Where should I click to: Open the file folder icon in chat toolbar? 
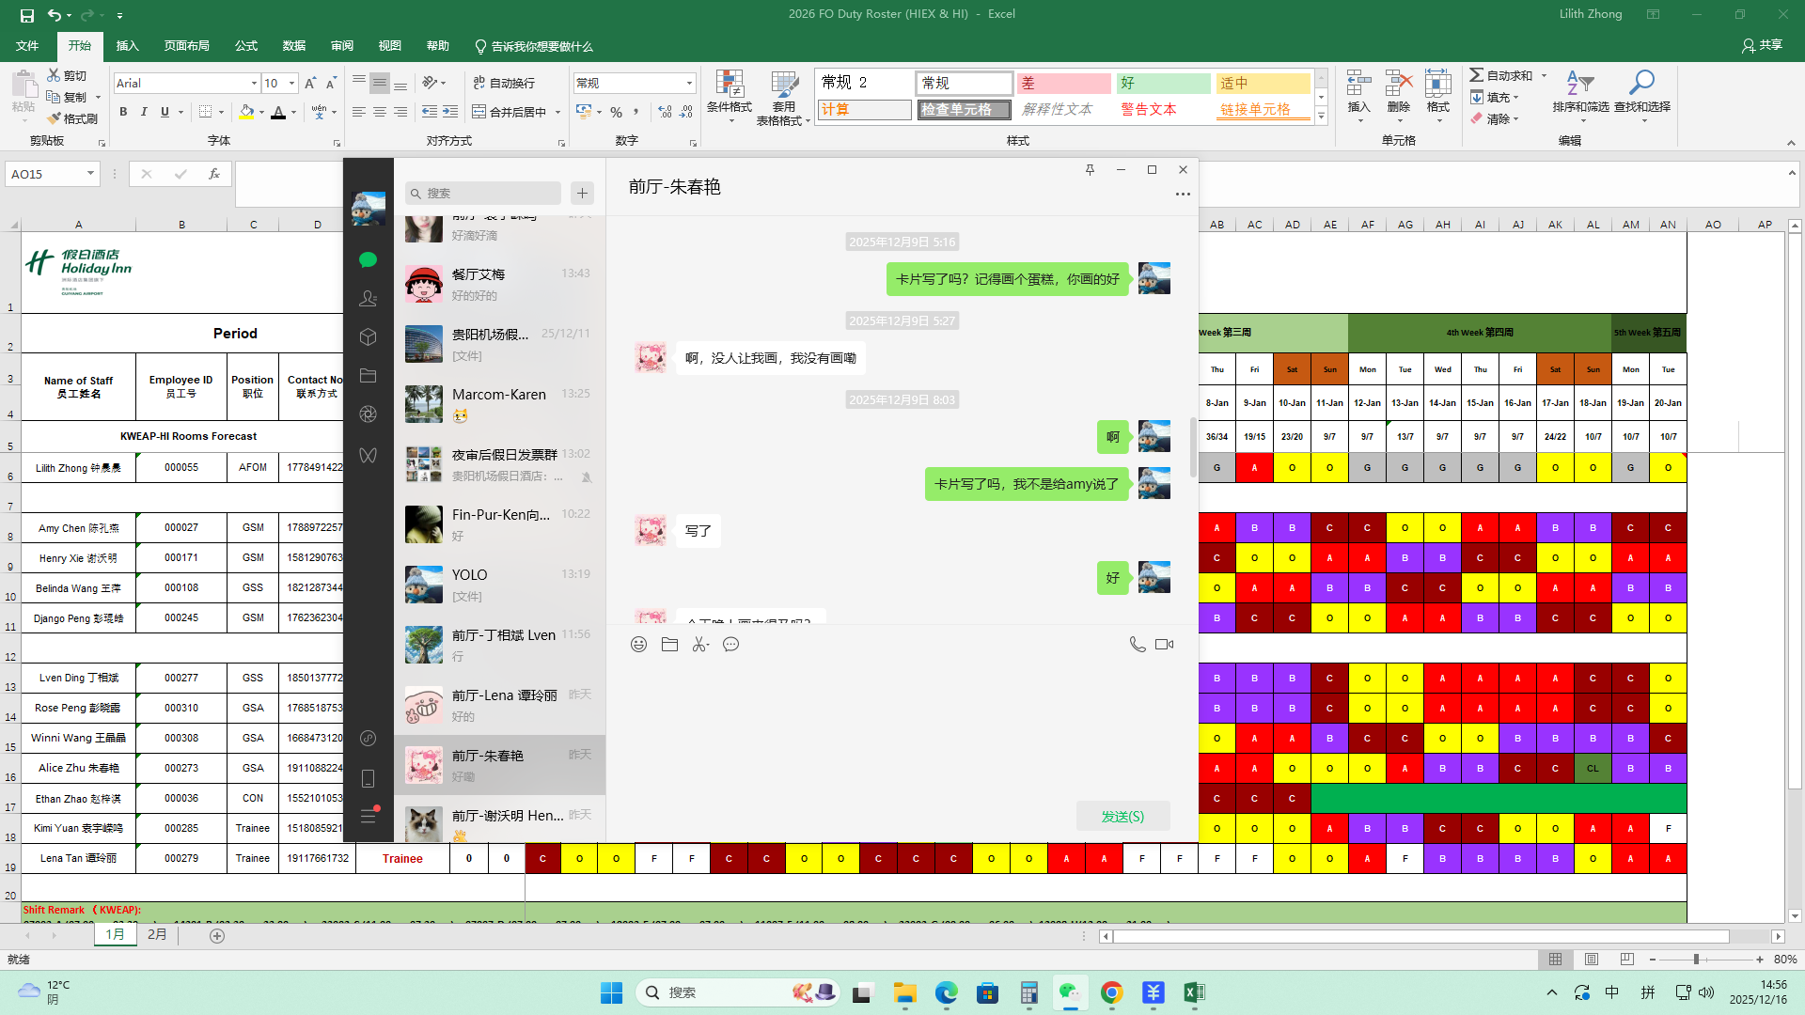(x=669, y=645)
